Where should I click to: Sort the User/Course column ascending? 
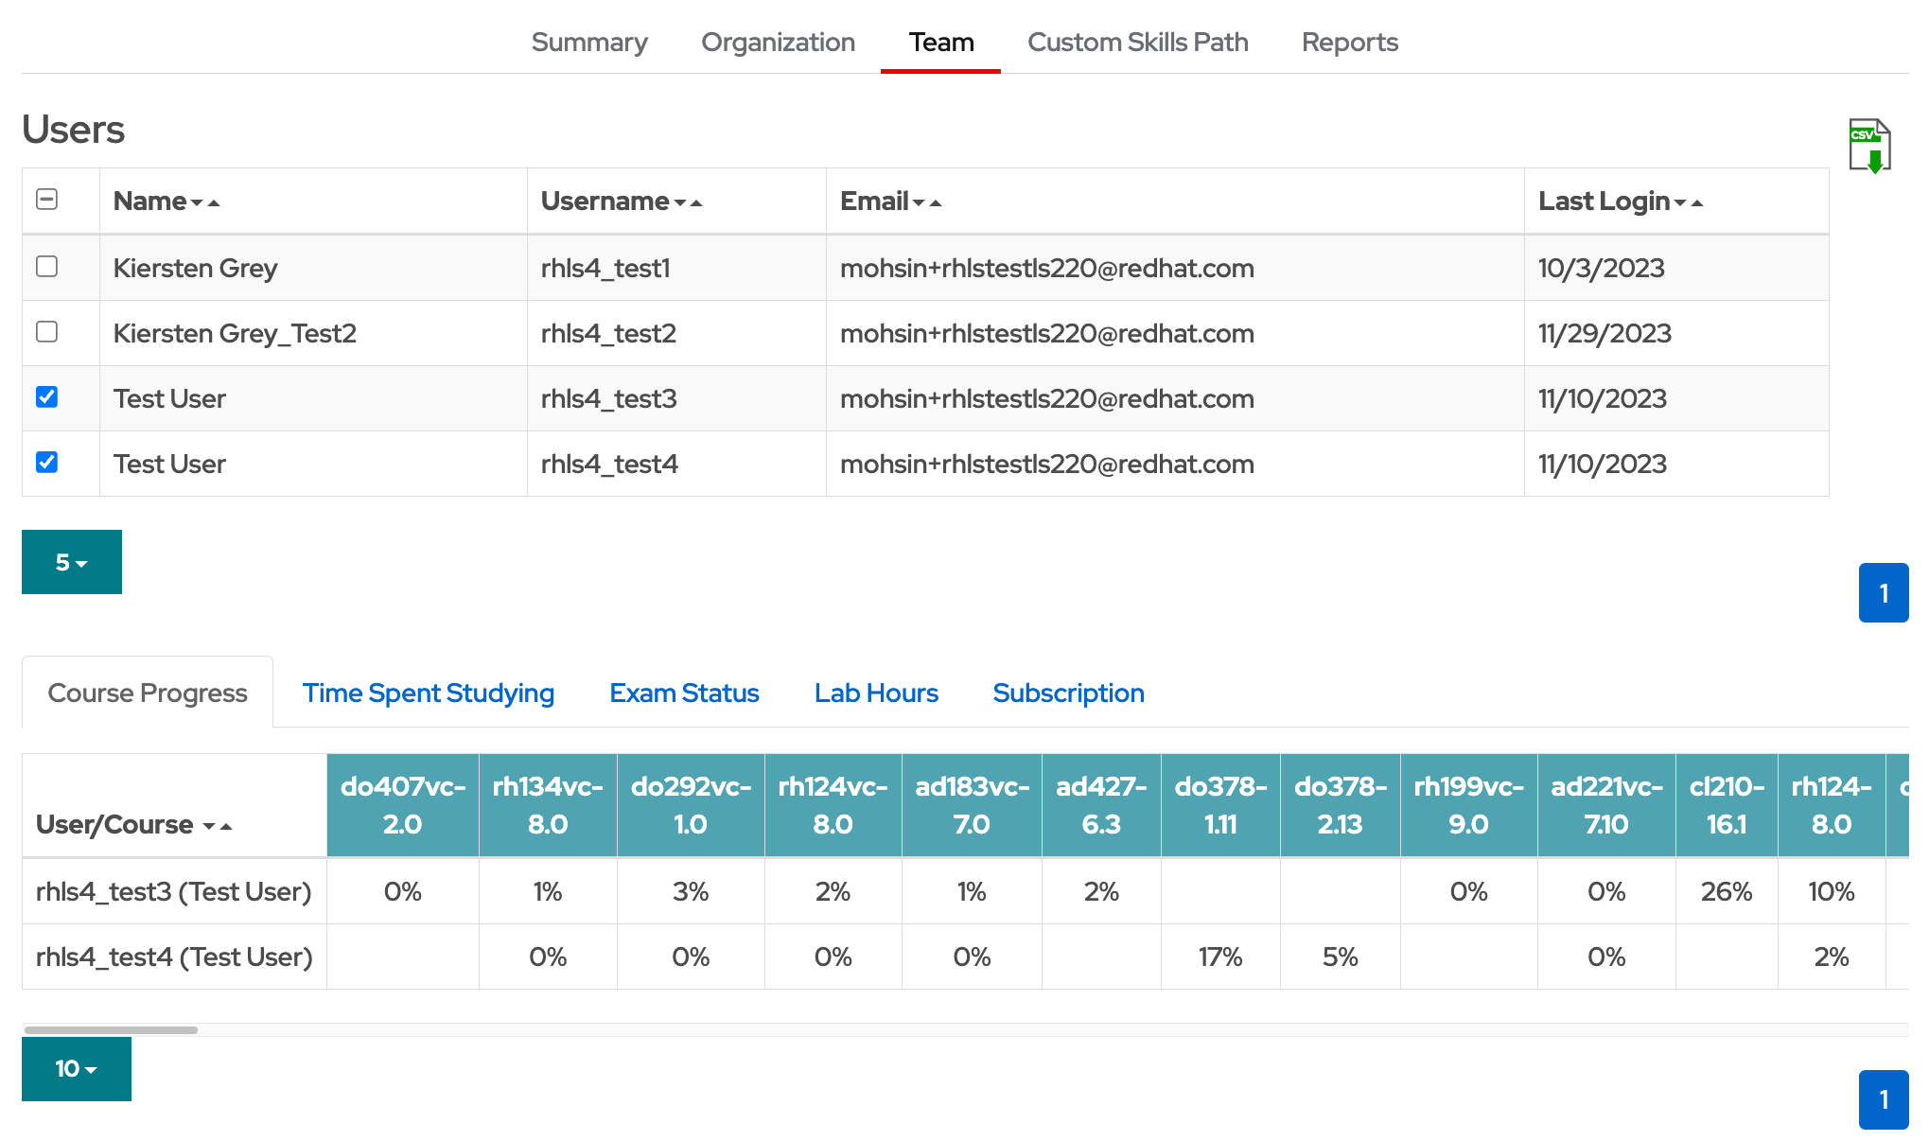(226, 825)
